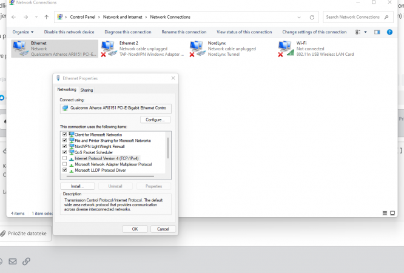Click Rename this connection
The image size is (404, 273).
184,32
